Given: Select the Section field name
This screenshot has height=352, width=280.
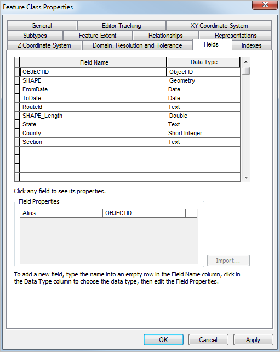Looking at the screenshot, I should (93, 142).
